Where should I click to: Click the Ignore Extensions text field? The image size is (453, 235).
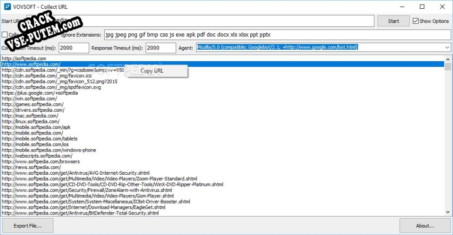click(x=277, y=35)
